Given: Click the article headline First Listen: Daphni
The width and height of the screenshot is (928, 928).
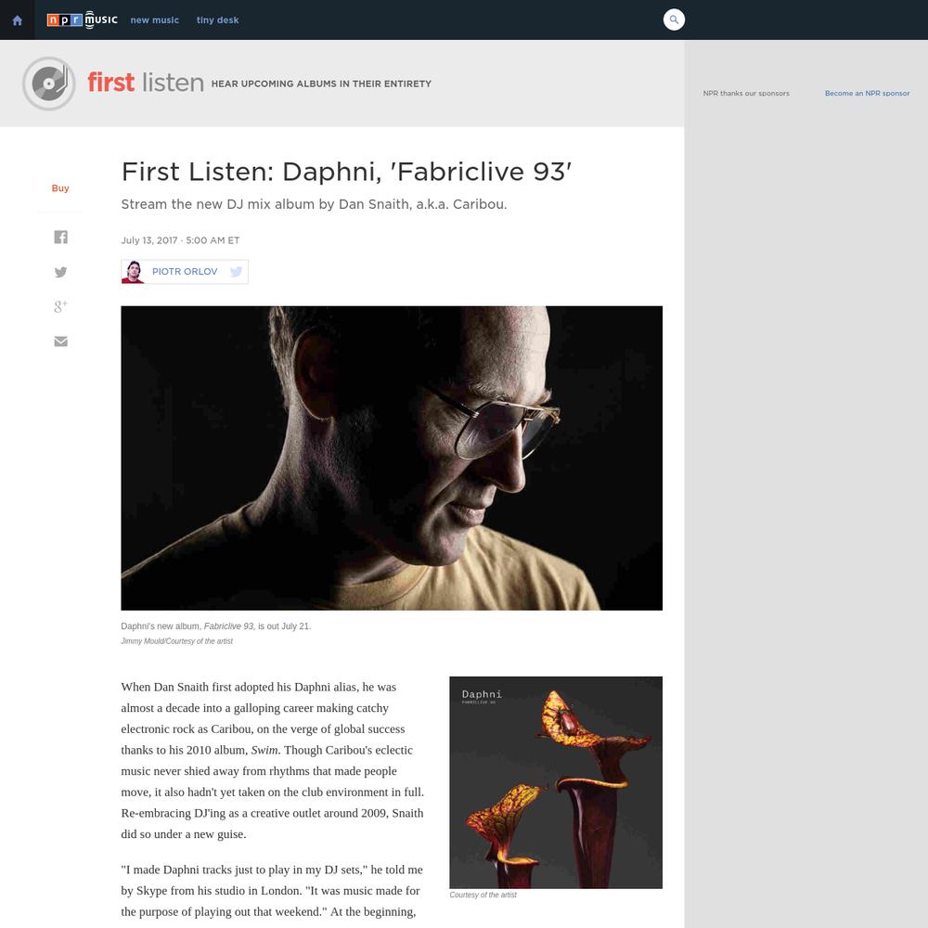Looking at the screenshot, I should (x=346, y=172).
